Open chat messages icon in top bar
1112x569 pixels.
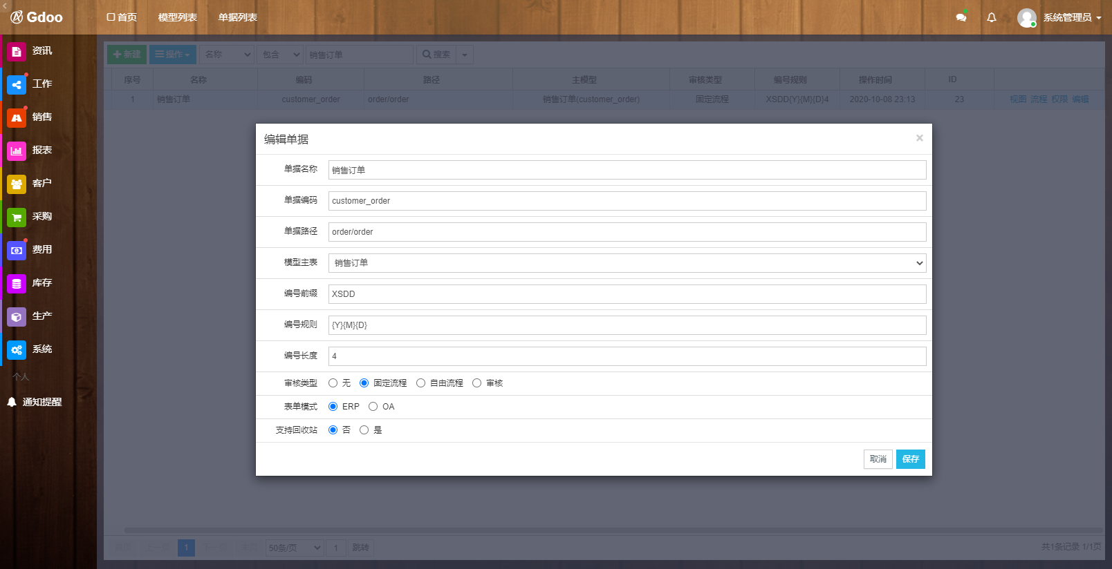point(961,17)
